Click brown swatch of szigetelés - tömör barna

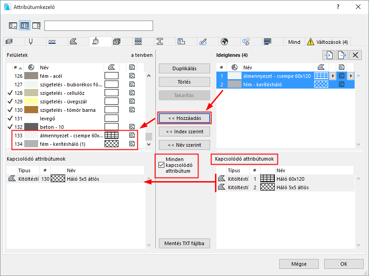(31, 110)
